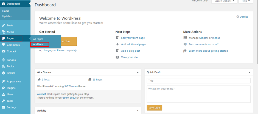
Task: Click the Save Draft button
Action: pos(154,108)
